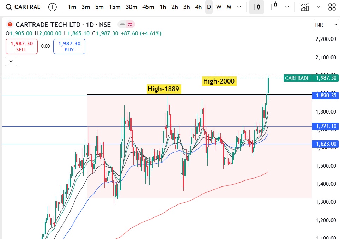Click the squiggle price-style icon near the title
Viewport: 340px width, 239px height.
[131, 25]
